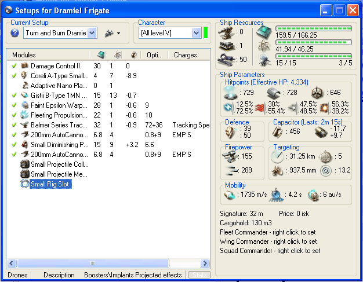Click the scan resolution icon showing 937.5 mm
Screen dimensions: 363x282
click(277, 171)
